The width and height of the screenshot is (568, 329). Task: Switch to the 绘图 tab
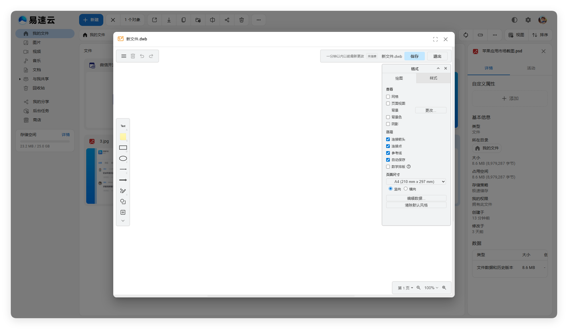[399, 78]
